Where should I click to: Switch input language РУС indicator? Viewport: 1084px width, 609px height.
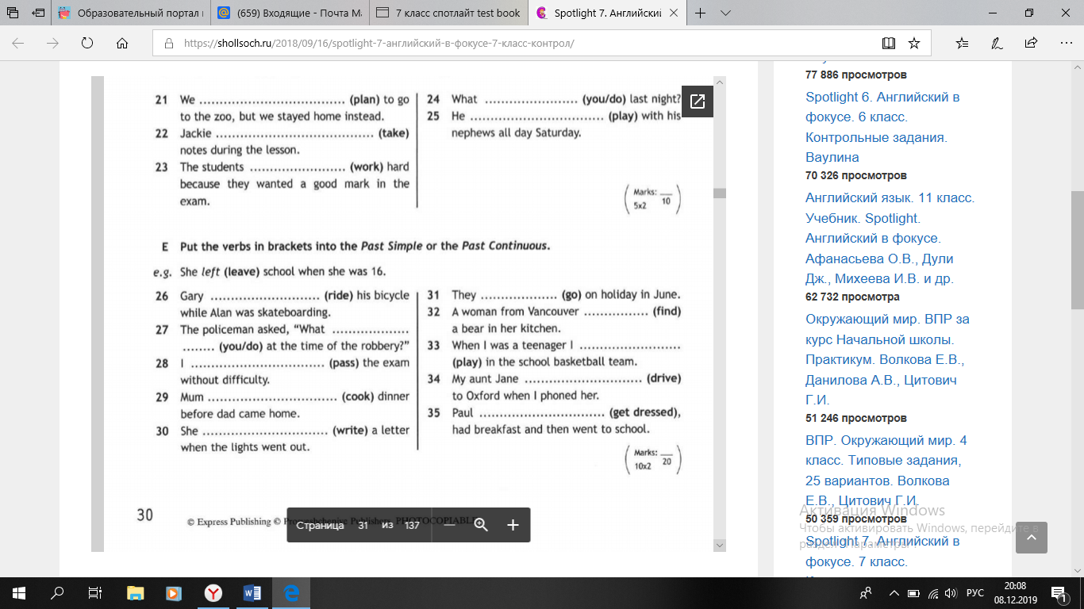[975, 592]
